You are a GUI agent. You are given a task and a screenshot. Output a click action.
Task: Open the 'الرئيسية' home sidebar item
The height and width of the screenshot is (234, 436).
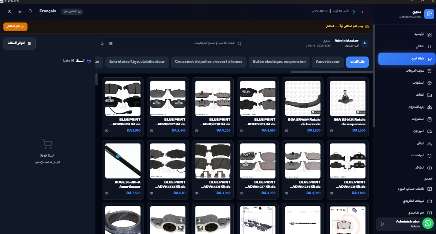point(406,34)
